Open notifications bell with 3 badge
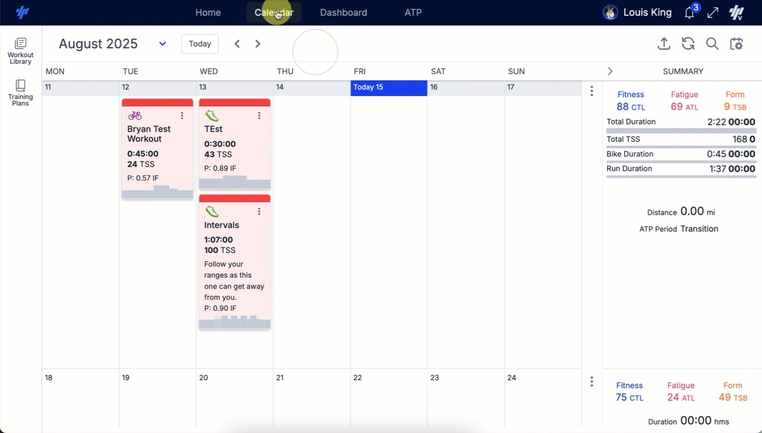The image size is (762, 433). [x=690, y=12]
